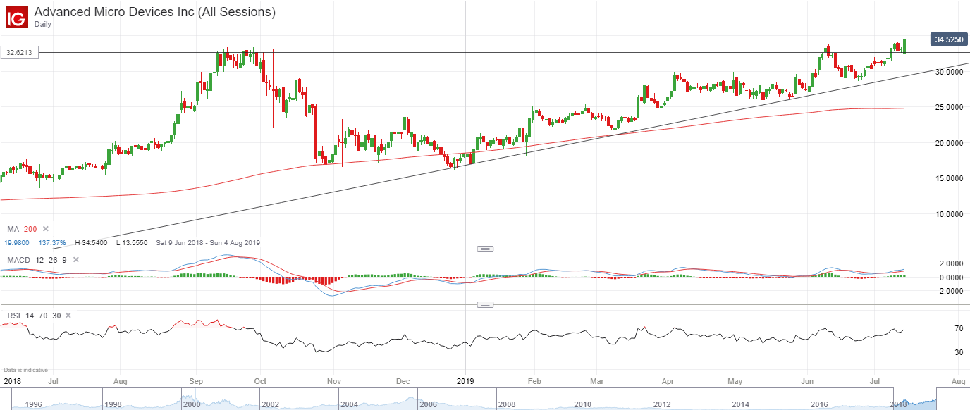The height and width of the screenshot is (410, 970).
Task: Click the Daily timeframe label
Action: [x=44, y=24]
